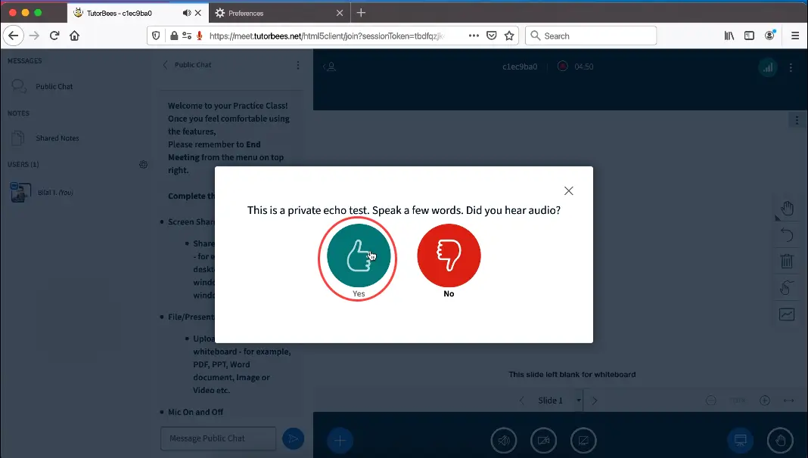The height and width of the screenshot is (458, 808).
Task: Click the Yes thumbs-up echo button
Action: [x=359, y=255]
